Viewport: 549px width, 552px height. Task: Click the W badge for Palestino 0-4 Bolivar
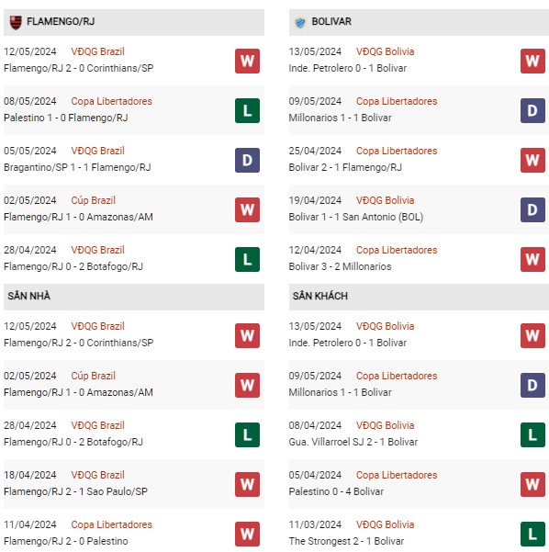coord(532,484)
